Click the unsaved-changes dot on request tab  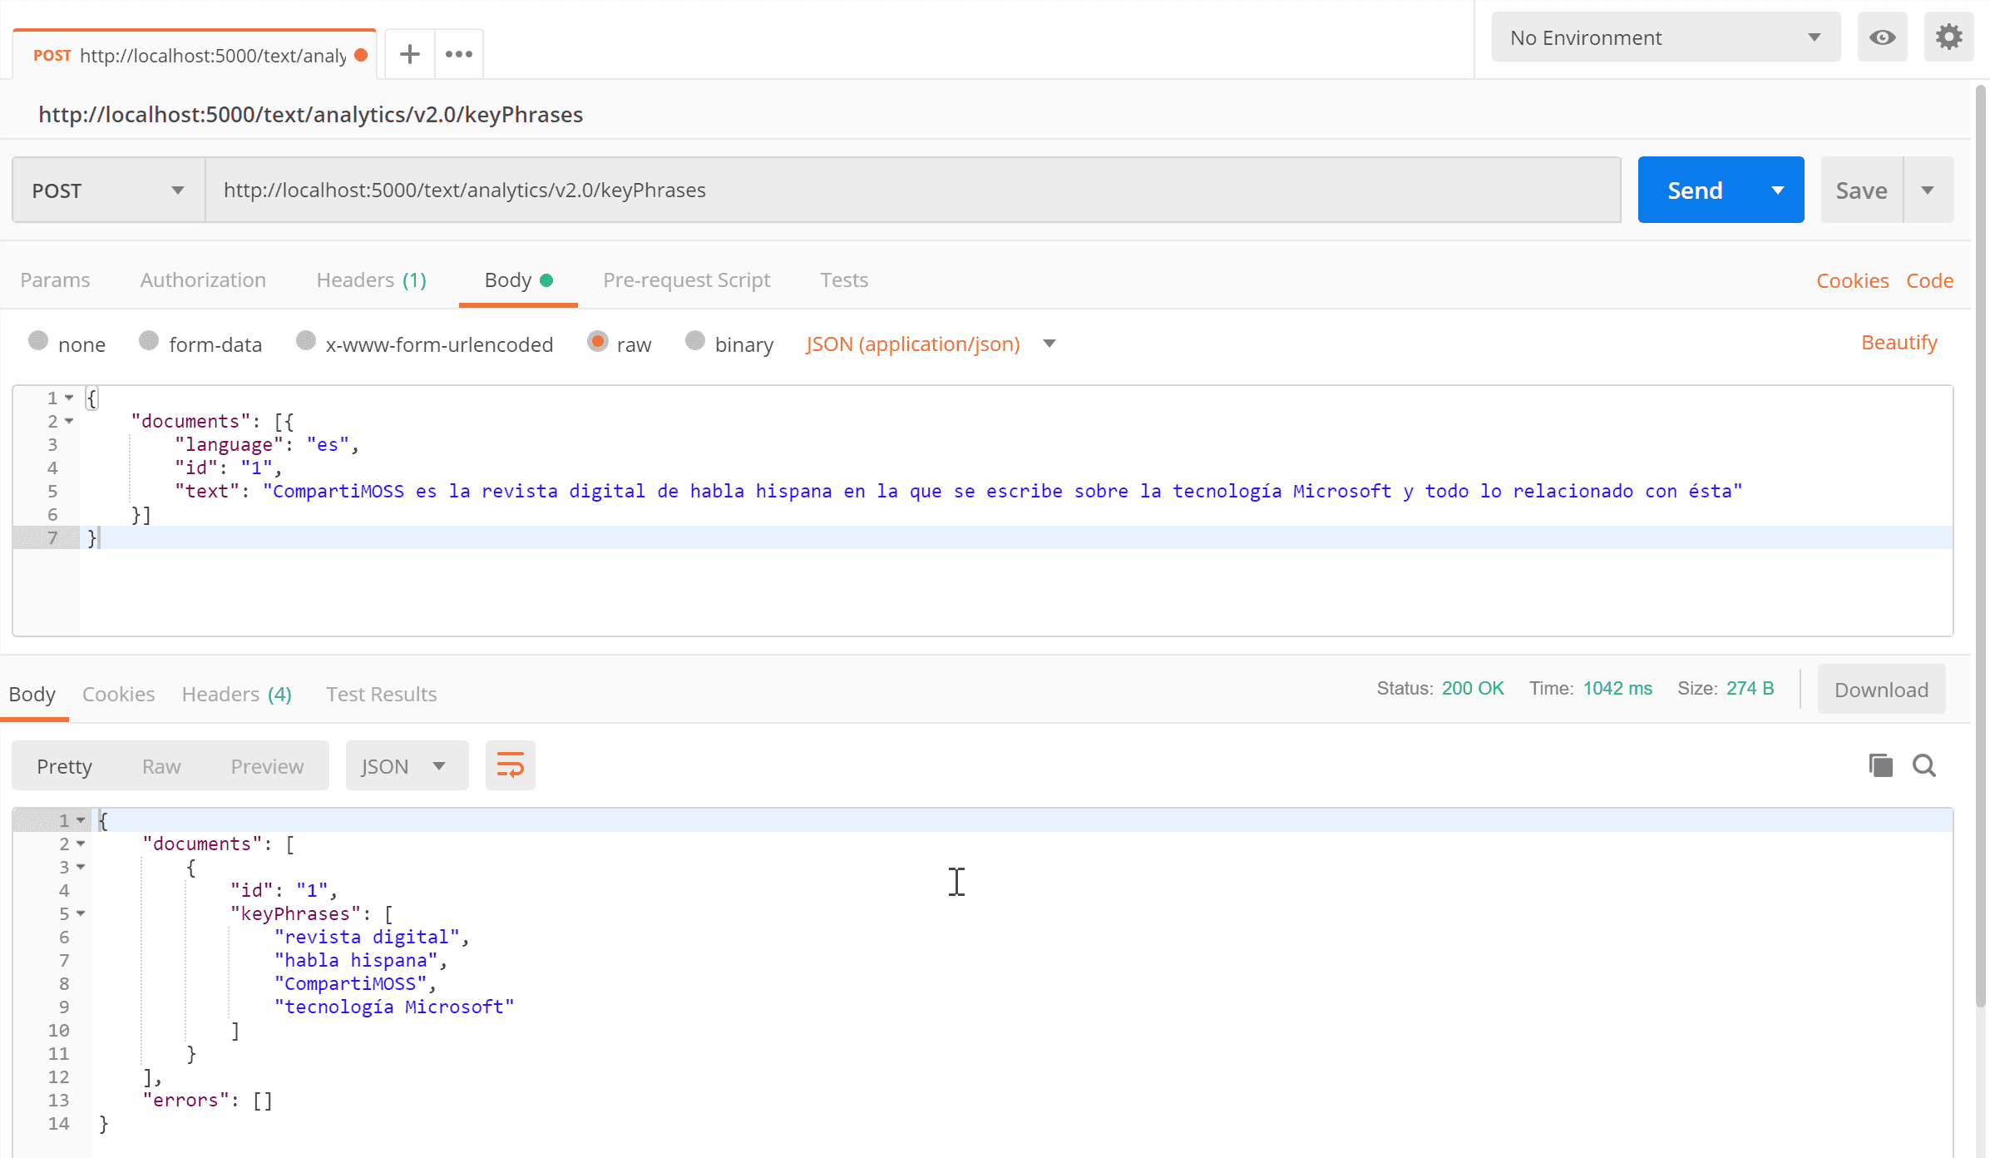click(x=361, y=55)
